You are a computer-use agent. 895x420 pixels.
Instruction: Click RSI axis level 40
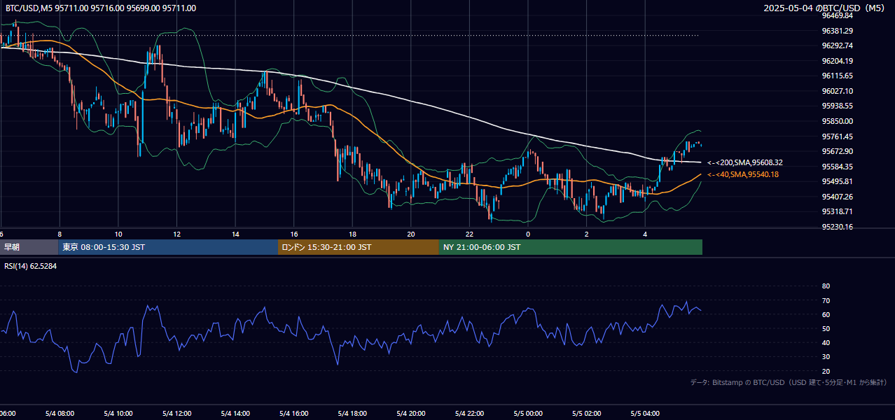(826, 343)
